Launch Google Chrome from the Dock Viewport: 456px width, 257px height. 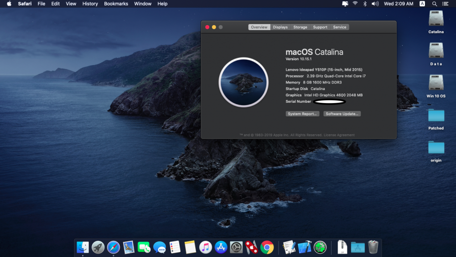coord(267,247)
